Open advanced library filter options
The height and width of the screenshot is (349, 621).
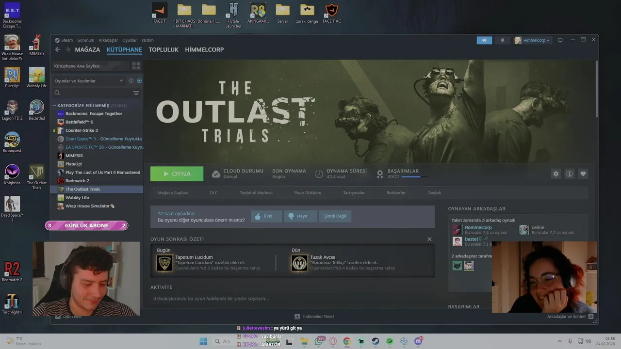pos(136,93)
